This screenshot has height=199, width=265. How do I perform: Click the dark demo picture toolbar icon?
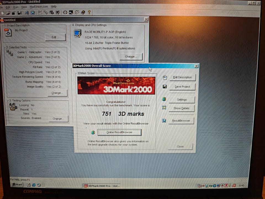pyautogui.click(x=71, y=12)
